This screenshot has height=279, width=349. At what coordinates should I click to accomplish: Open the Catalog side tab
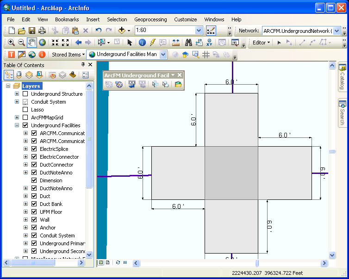(343, 77)
